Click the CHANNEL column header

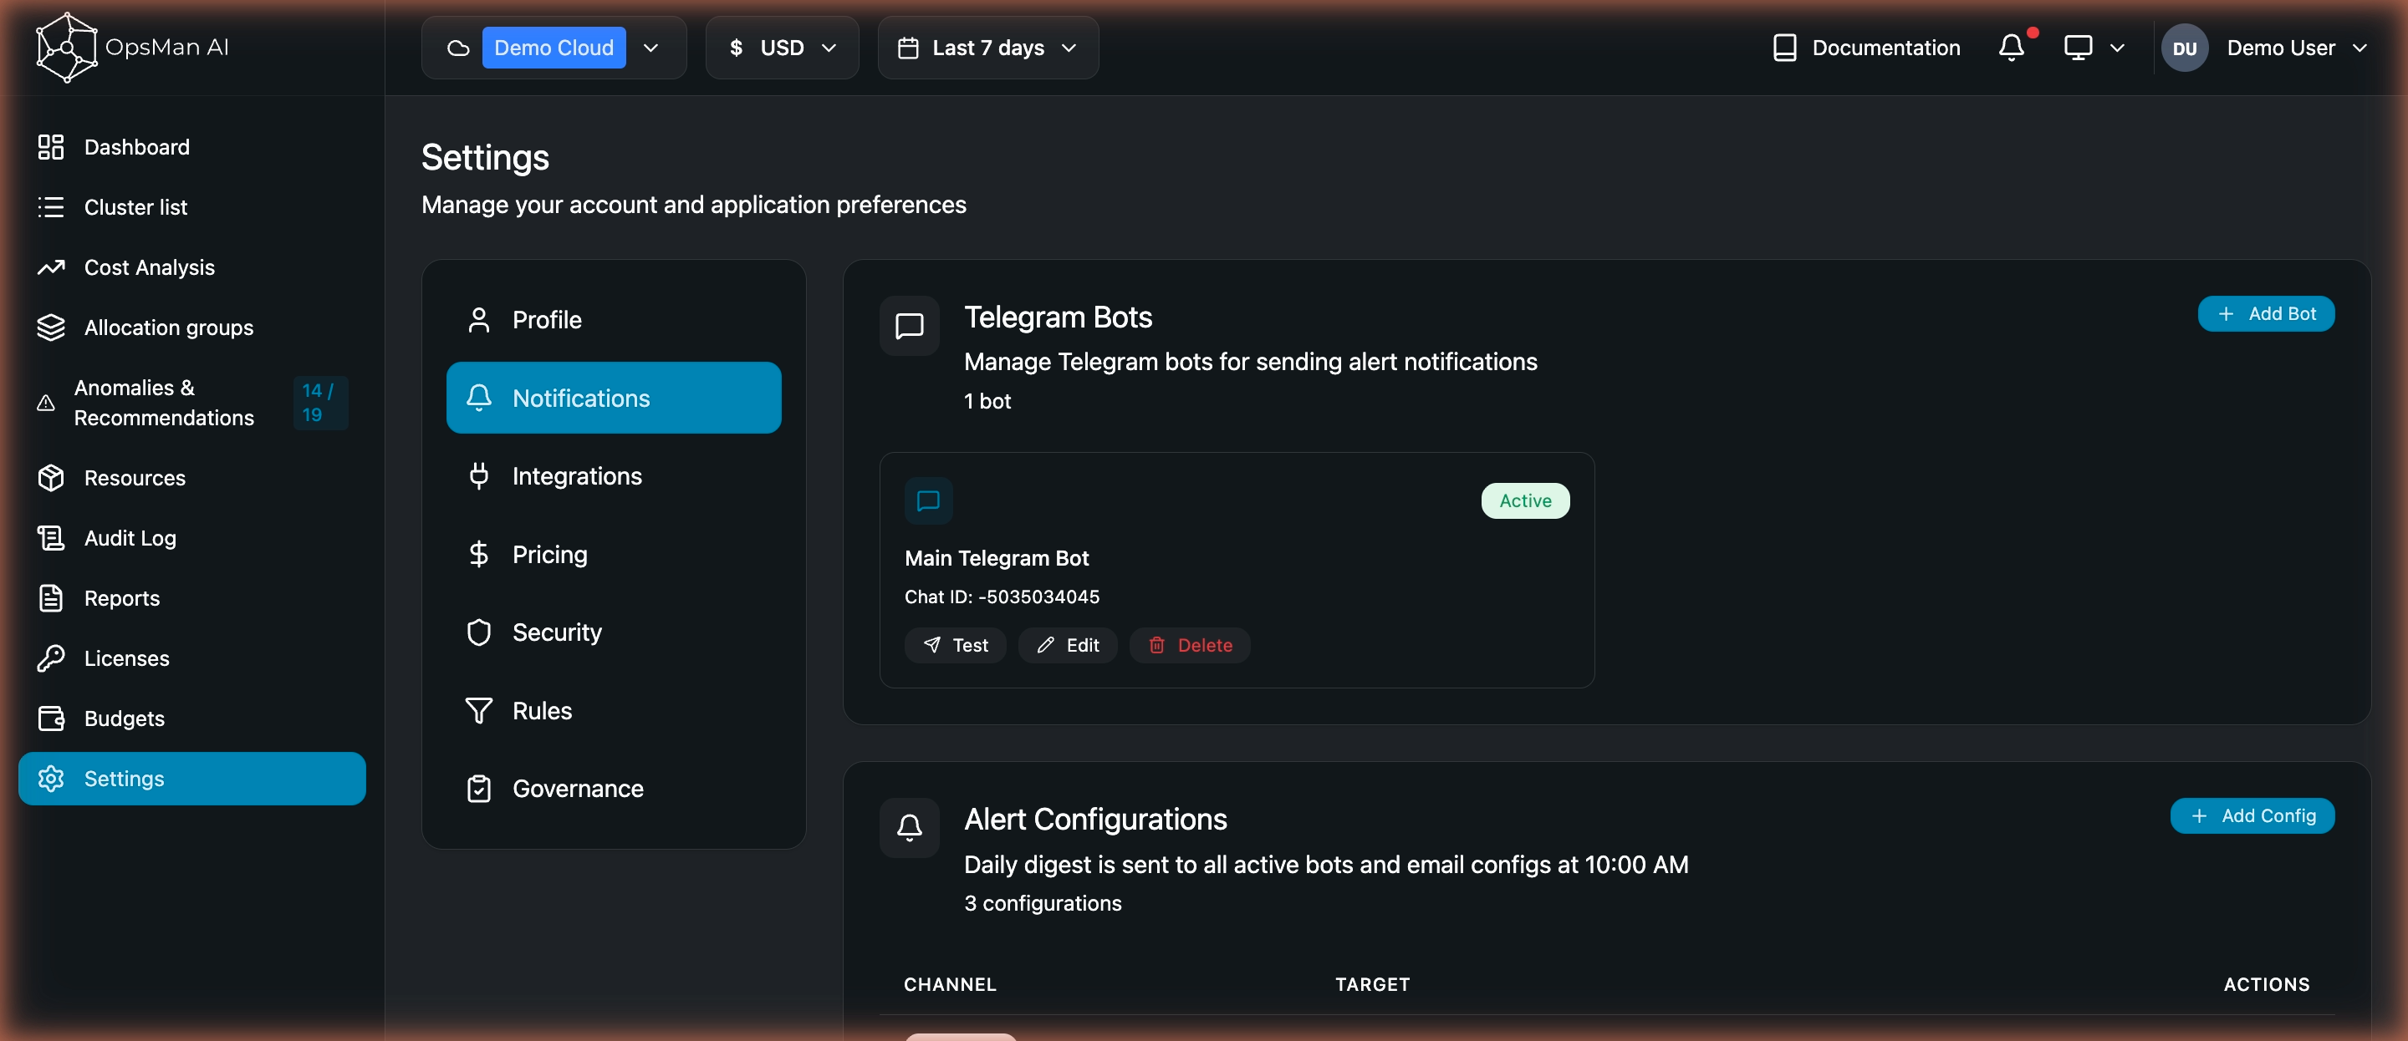[x=950, y=984]
